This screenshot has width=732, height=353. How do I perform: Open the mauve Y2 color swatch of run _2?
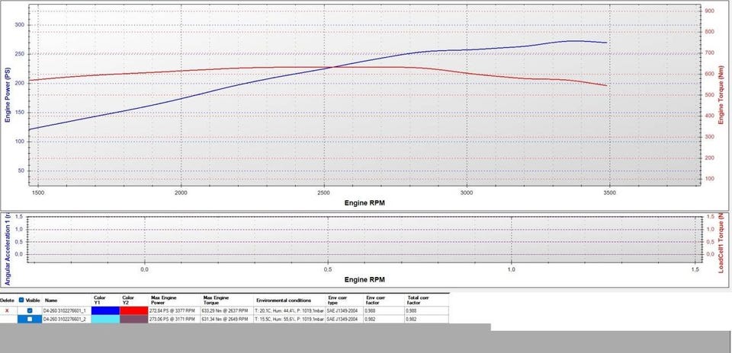[134, 319]
